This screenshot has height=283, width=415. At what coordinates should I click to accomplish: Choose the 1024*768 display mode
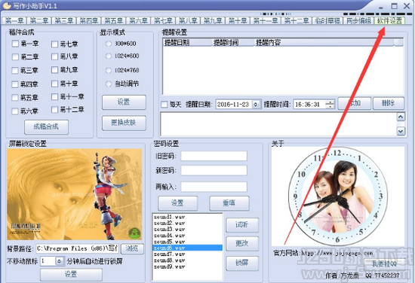pyautogui.click(x=108, y=70)
